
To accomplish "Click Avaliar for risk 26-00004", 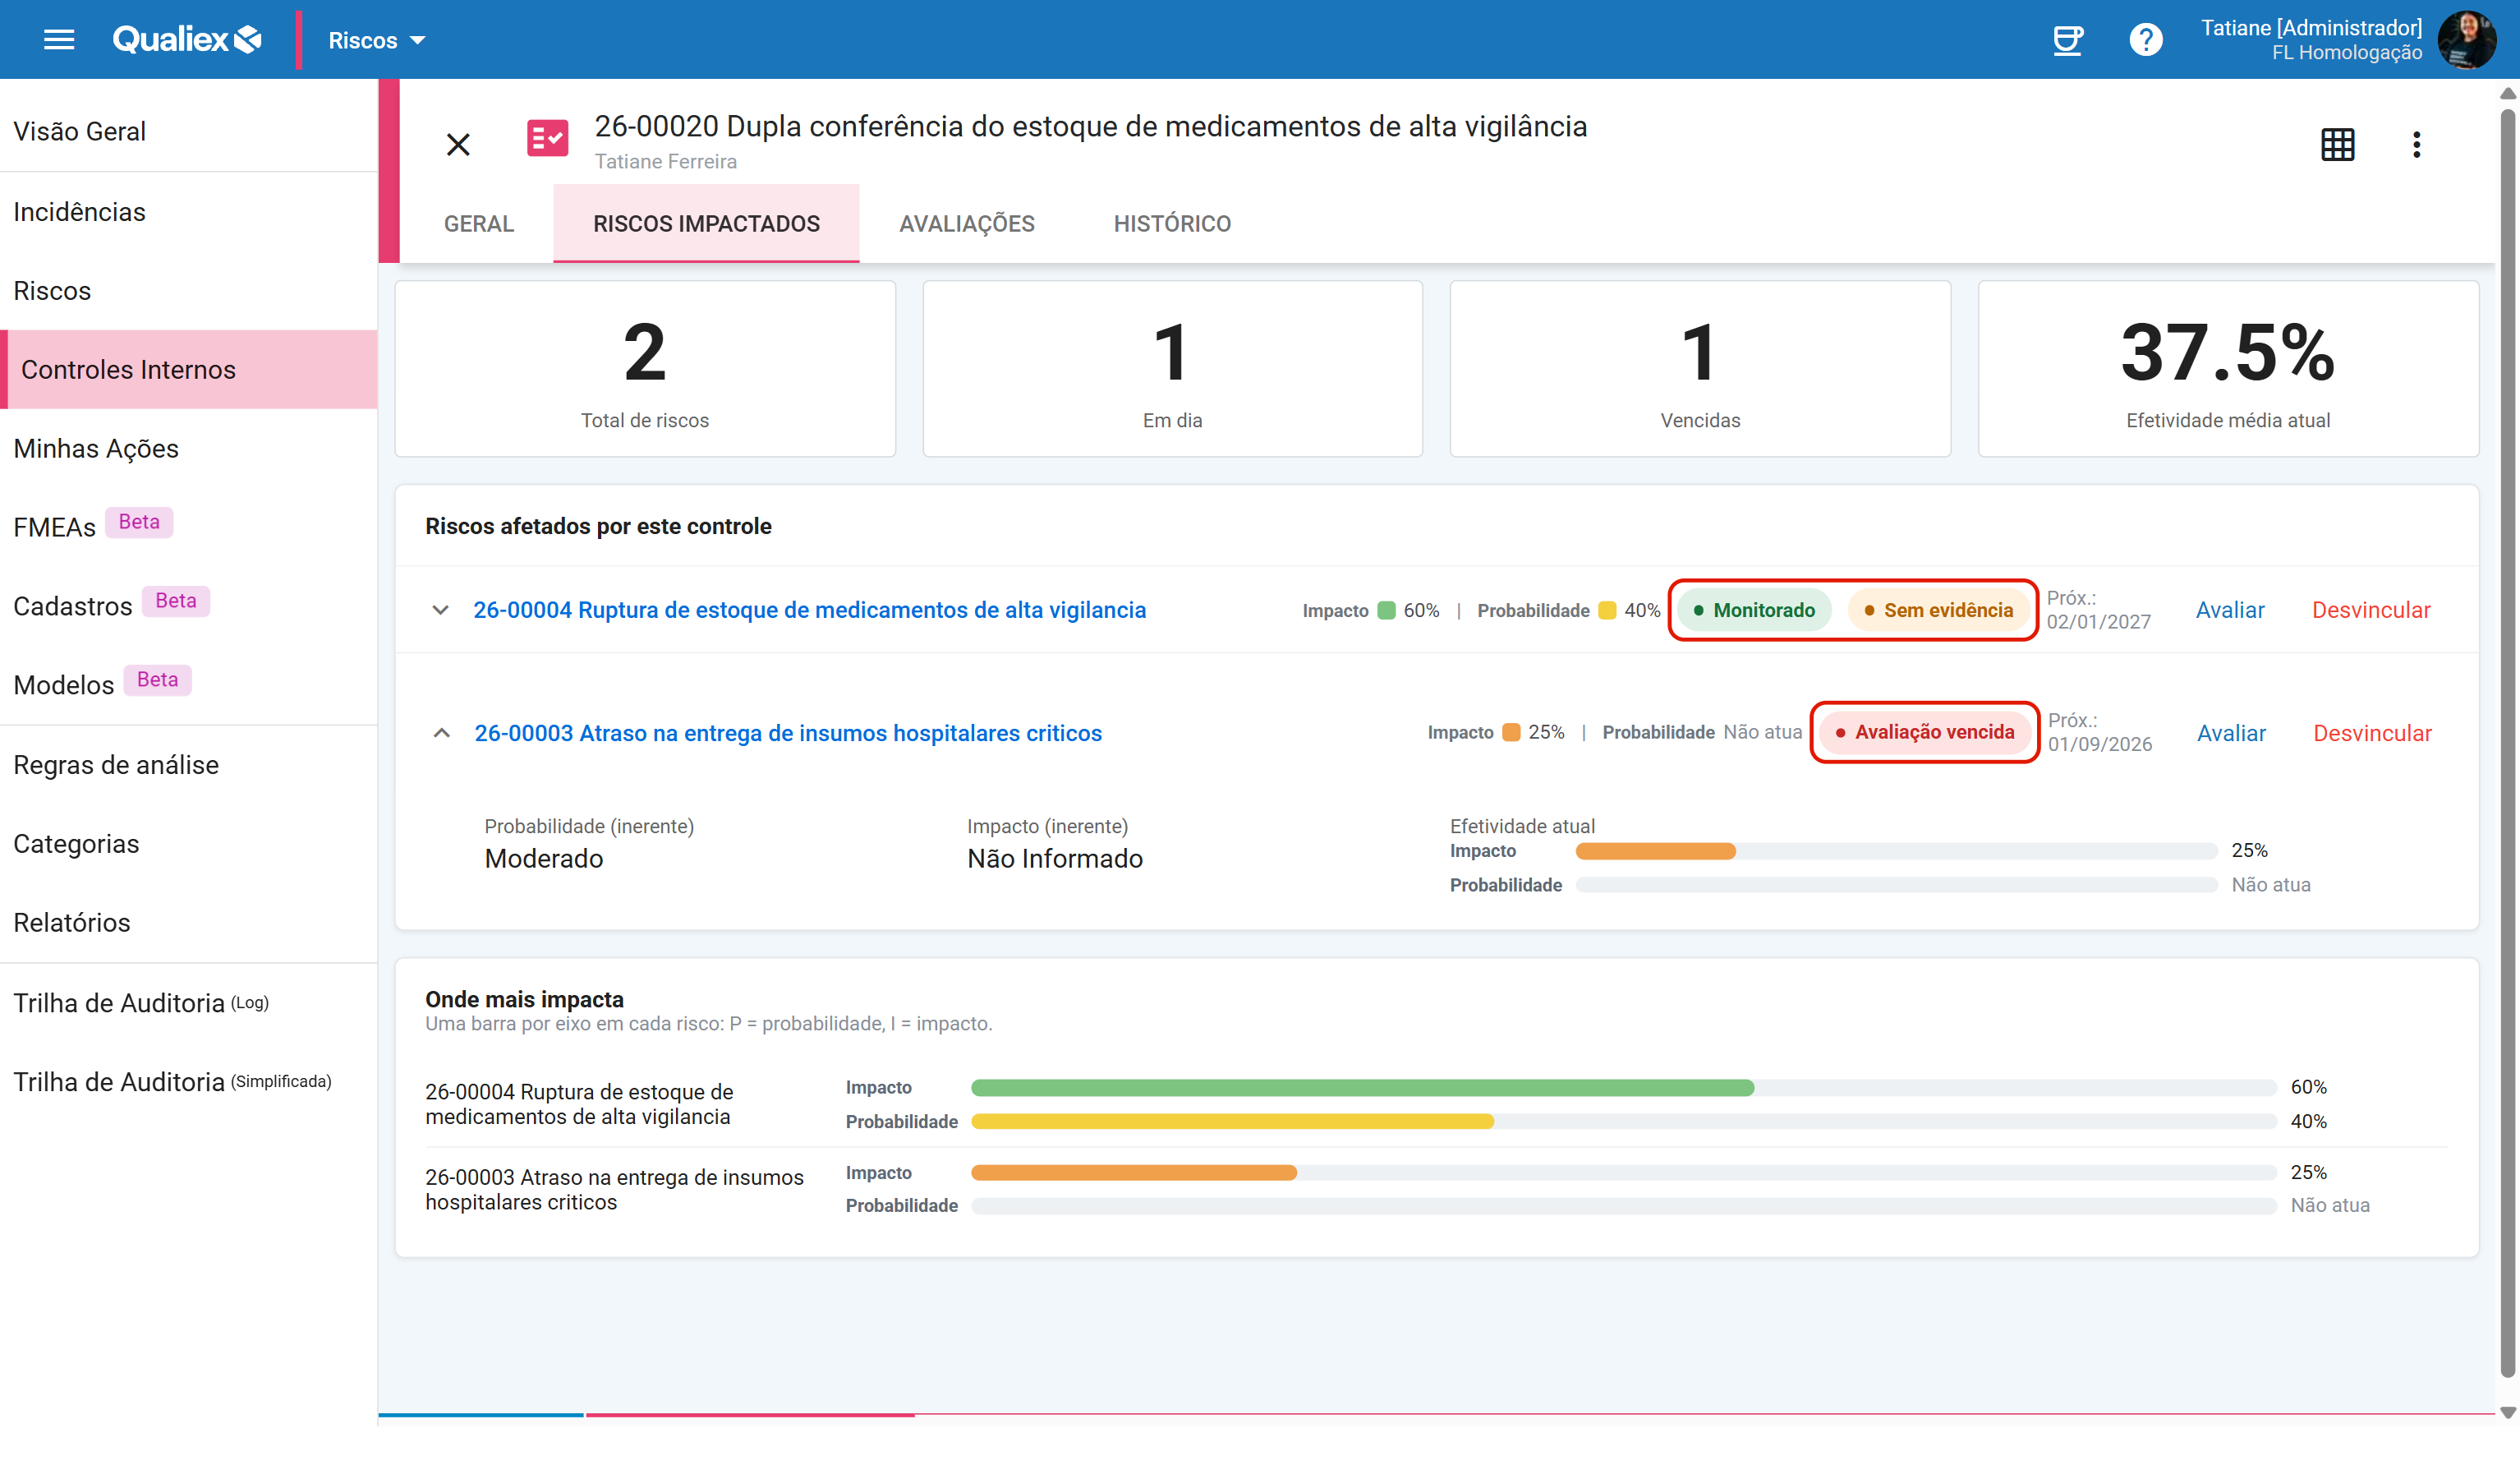I will (2229, 610).
